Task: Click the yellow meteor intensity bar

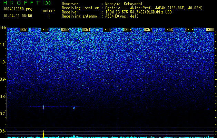Action: [43, 134]
